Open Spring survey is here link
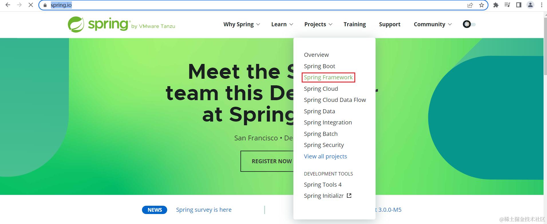547x224 pixels. (204, 210)
